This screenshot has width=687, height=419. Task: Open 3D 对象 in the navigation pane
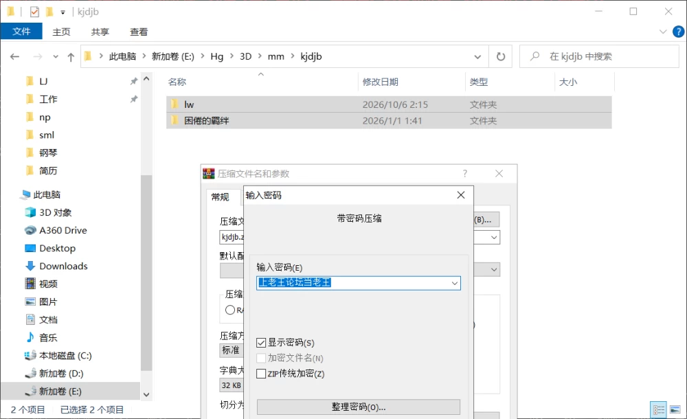[55, 212]
